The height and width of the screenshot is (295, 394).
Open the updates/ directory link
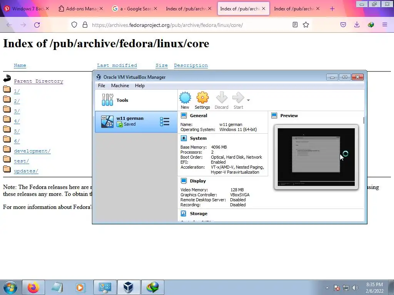26,171
